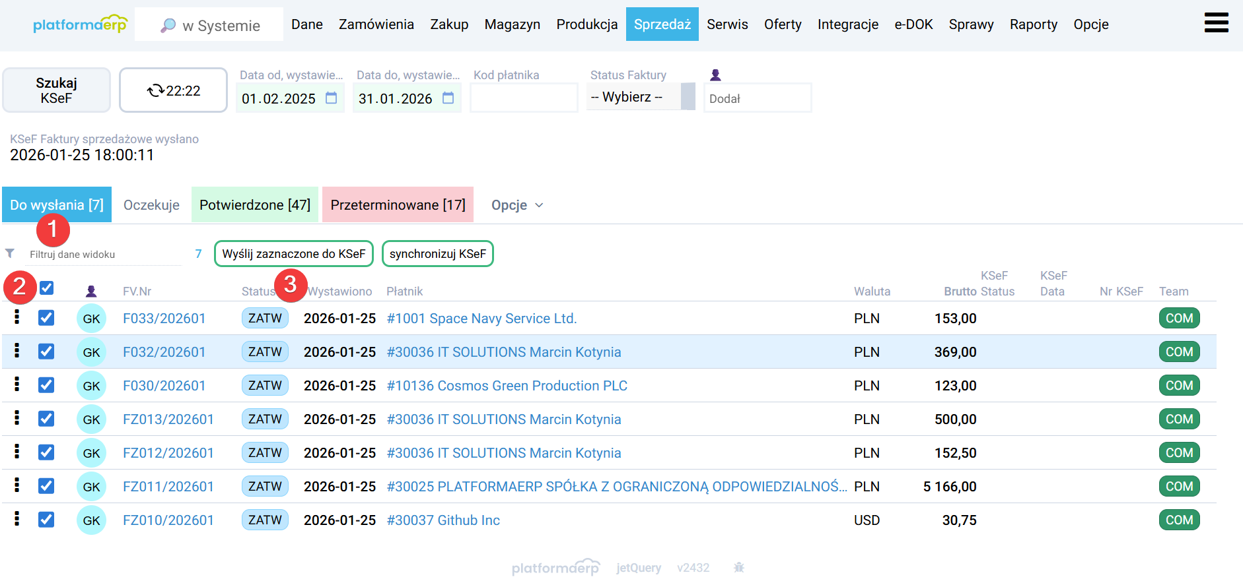Click the Filtruj dane widoku field

point(102,255)
